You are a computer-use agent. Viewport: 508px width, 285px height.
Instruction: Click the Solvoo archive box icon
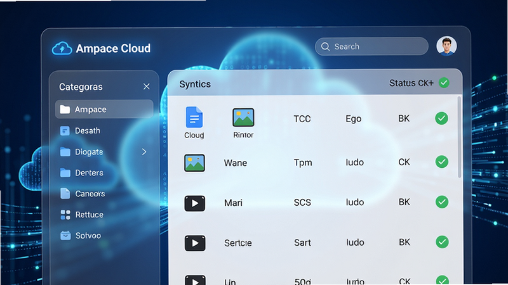pyautogui.click(x=65, y=236)
